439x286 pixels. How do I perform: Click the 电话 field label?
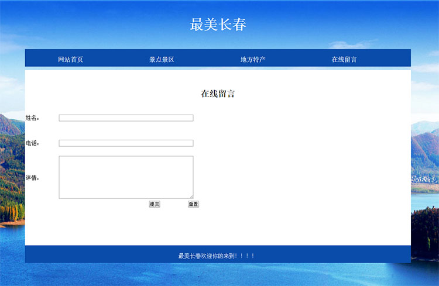point(32,143)
